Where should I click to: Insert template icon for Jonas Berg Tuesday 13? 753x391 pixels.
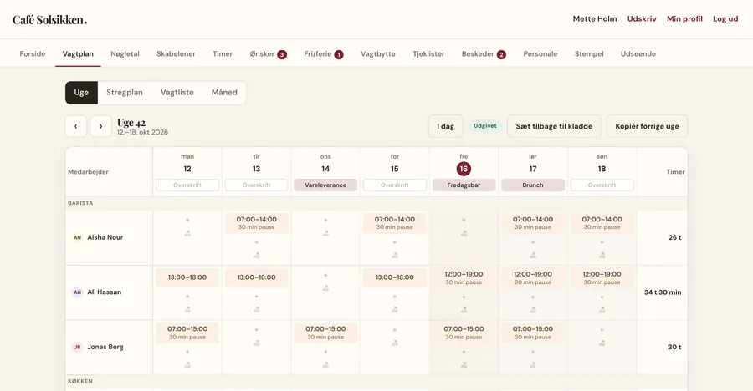(257, 343)
